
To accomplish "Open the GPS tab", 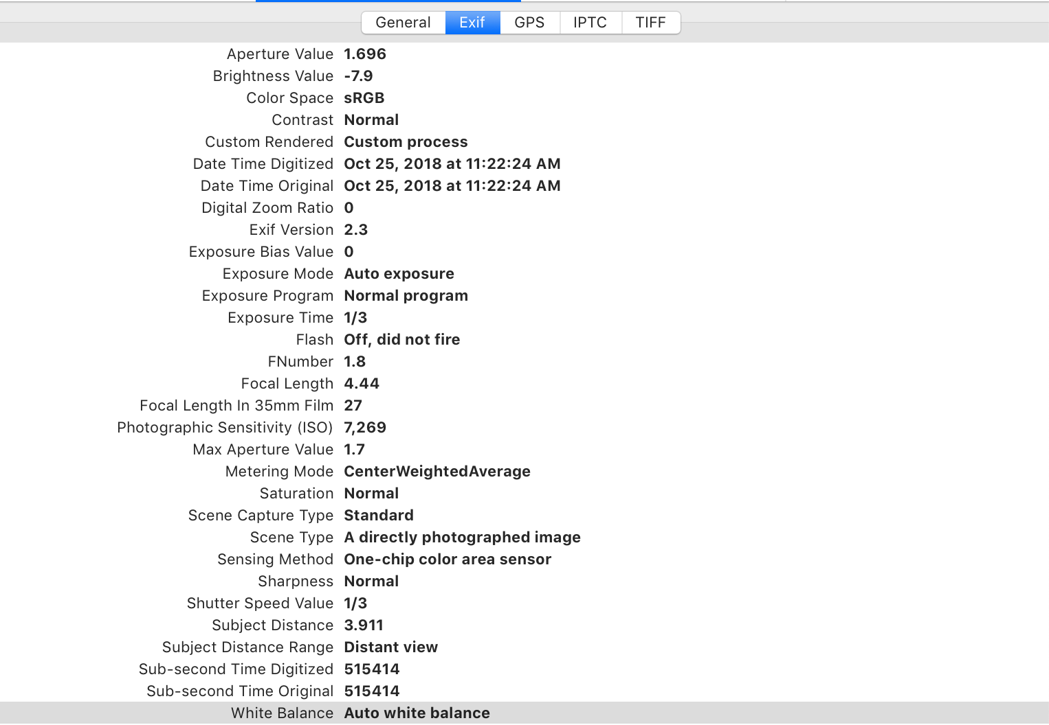I will click(530, 23).
